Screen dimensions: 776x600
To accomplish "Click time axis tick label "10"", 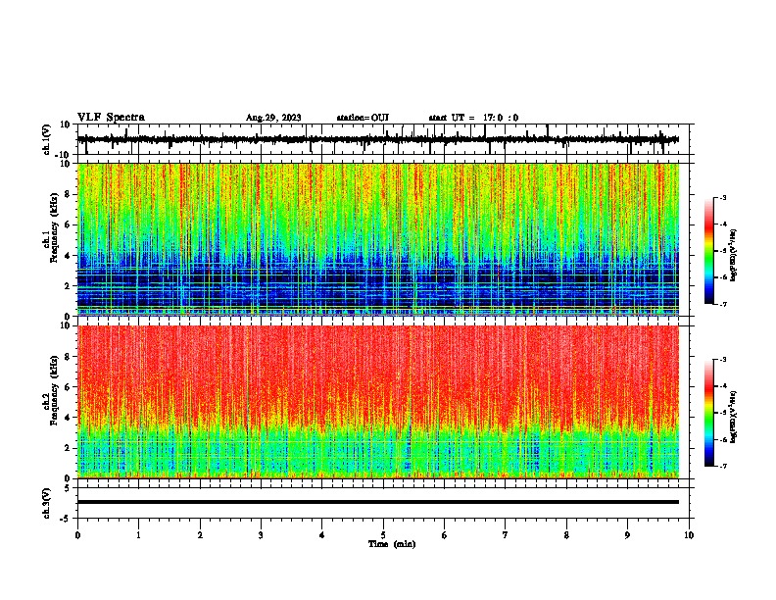I will pyautogui.click(x=689, y=535).
